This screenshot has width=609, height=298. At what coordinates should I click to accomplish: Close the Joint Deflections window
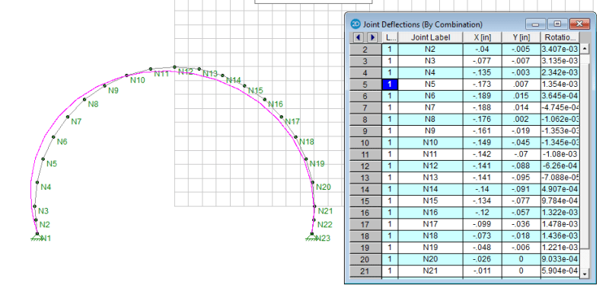(580, 24)
